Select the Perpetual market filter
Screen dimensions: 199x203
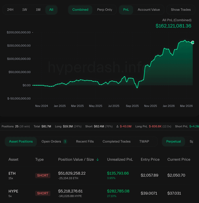173,141
